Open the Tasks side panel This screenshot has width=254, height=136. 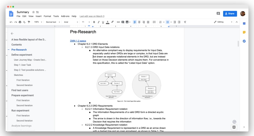(x=244, y=41)
